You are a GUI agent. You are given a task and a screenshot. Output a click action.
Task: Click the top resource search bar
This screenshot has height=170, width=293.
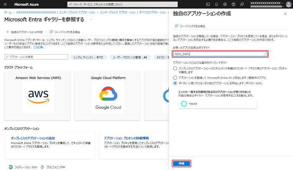(123, 4)
